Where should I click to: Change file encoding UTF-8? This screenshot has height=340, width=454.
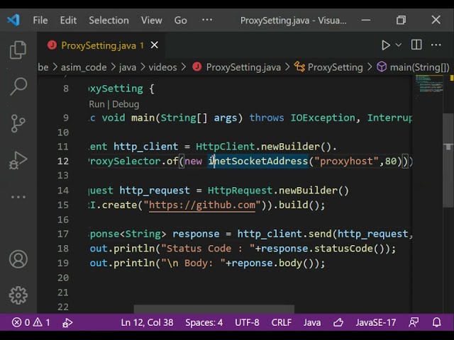pyautogui.click(x=247, y=322)
